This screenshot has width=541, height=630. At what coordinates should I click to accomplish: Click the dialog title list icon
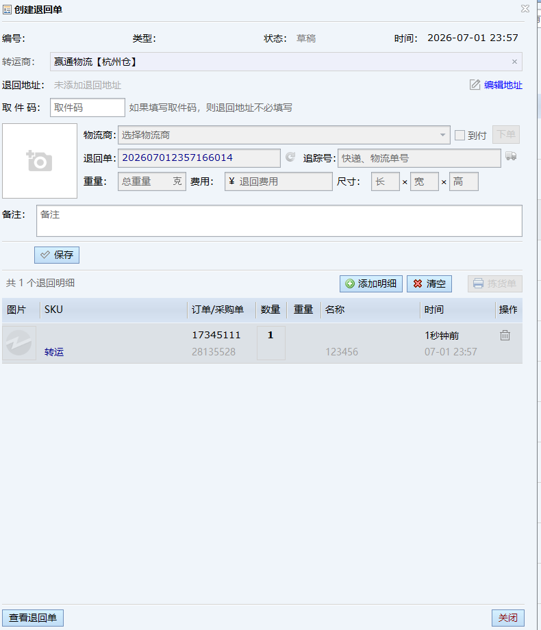(x=8, y=9)
